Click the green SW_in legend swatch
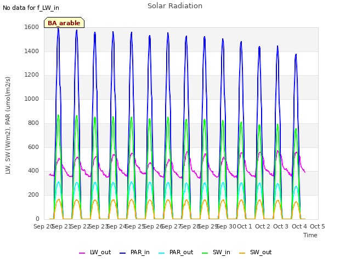 [205, 253]
